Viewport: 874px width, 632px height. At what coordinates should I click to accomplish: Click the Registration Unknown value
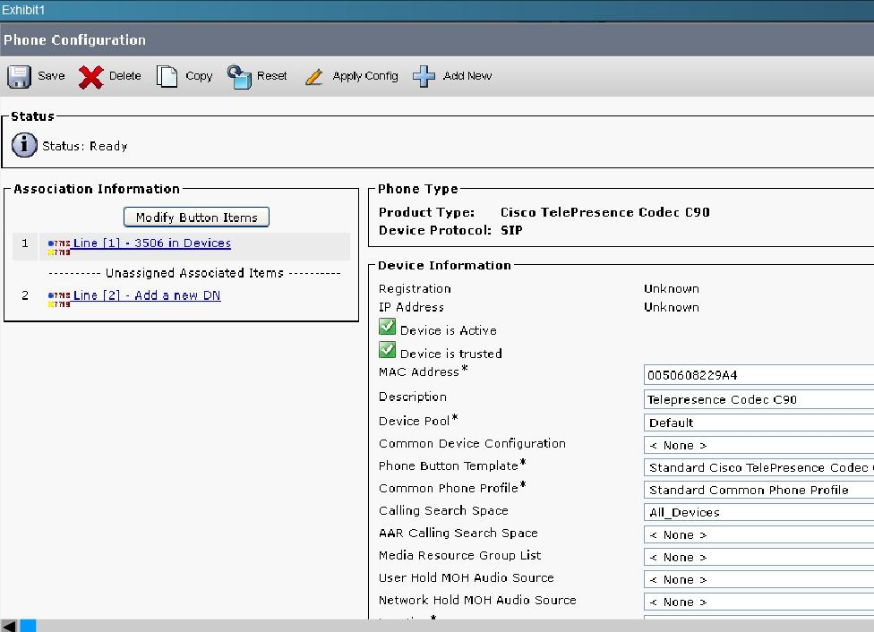click(x=671, y=288)
